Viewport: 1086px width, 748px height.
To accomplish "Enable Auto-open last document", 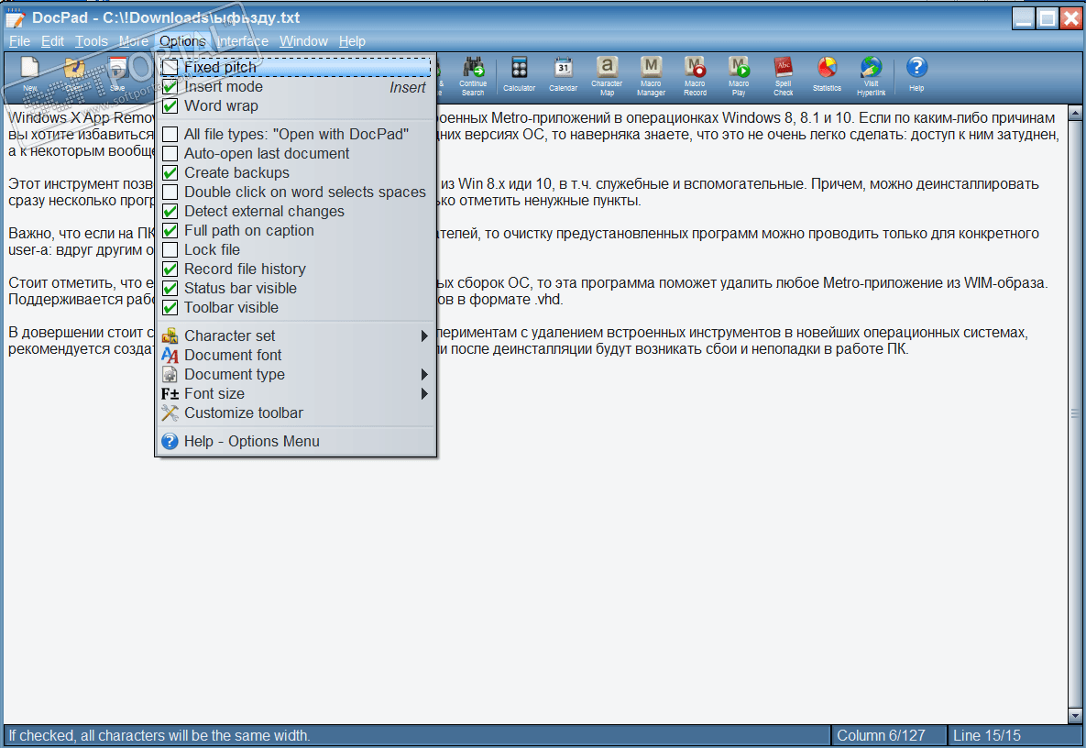I will pyautogui.click(x=170, y=154).
